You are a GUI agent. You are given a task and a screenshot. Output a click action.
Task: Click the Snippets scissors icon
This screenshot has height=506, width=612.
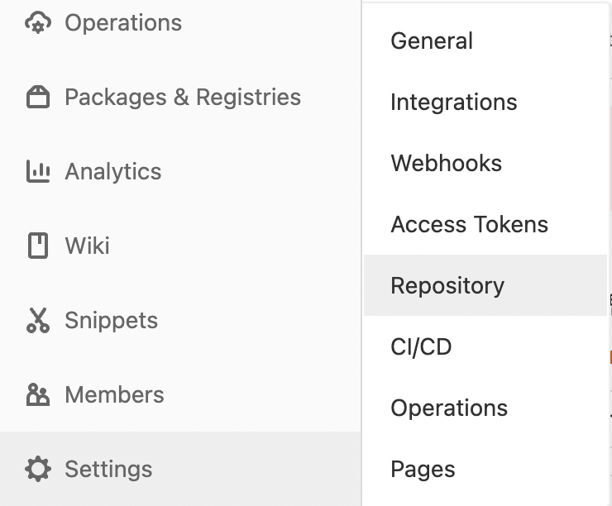pos(38,321)
